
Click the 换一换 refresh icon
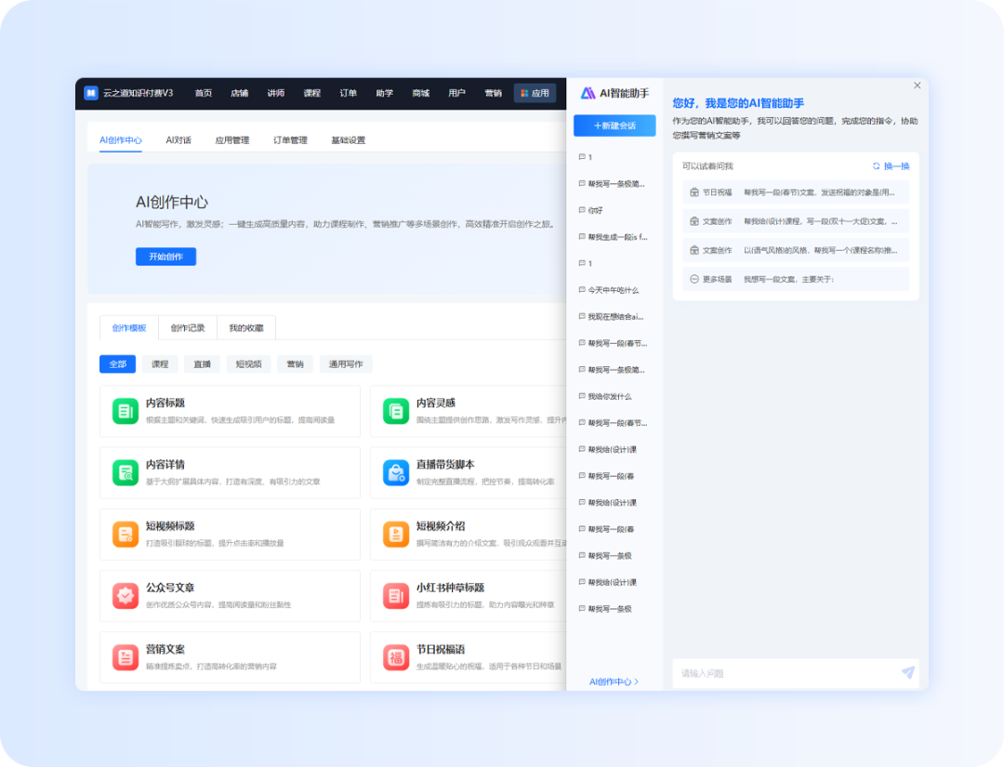876,165
